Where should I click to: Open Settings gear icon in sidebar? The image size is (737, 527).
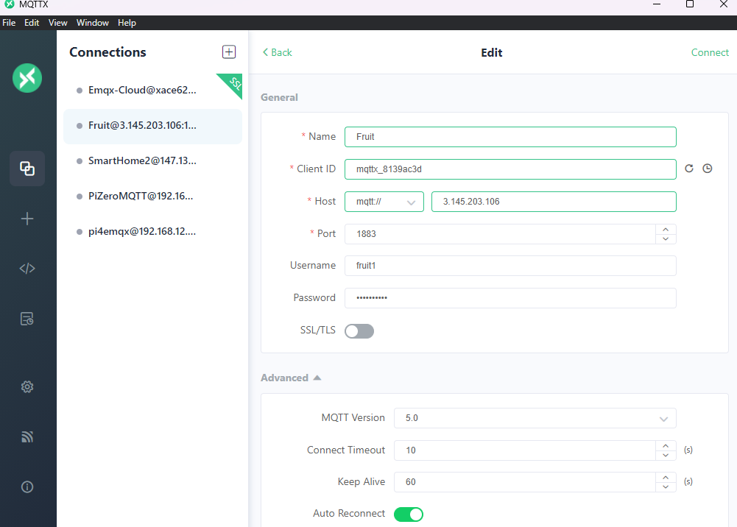[x=27, y=386]
